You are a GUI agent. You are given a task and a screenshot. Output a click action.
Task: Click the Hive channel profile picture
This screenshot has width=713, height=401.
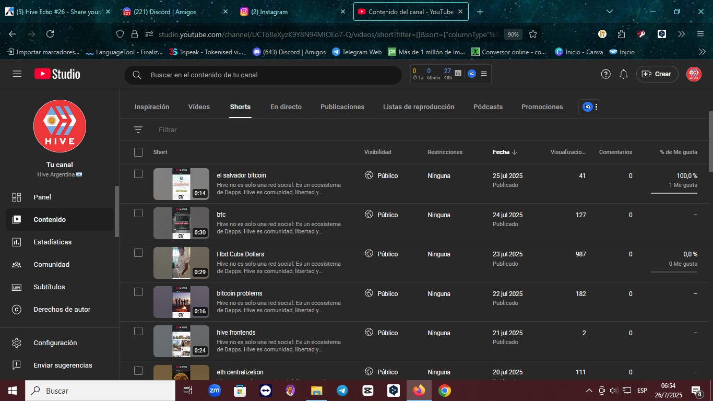coord(60,126)
